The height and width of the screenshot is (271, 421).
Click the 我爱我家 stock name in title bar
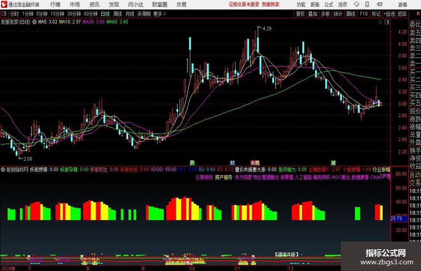pyautogui.click(x=271, y=4)
